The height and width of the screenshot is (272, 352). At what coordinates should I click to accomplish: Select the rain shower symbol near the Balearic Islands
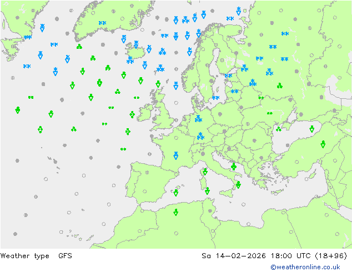pyautogui.click(x=176, y=193)
